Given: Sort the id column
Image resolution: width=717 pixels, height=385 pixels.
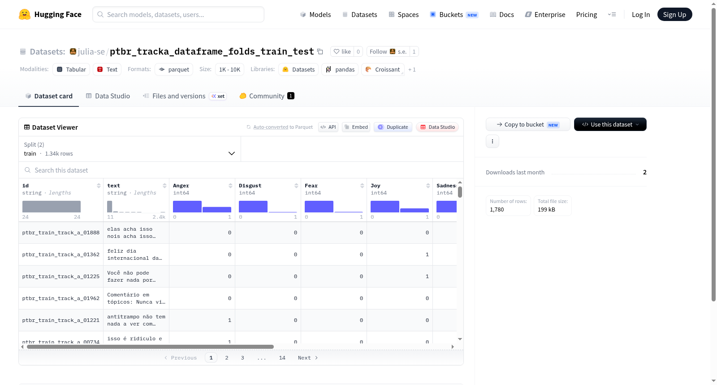Looking at the screenshot, I should 99,186.
